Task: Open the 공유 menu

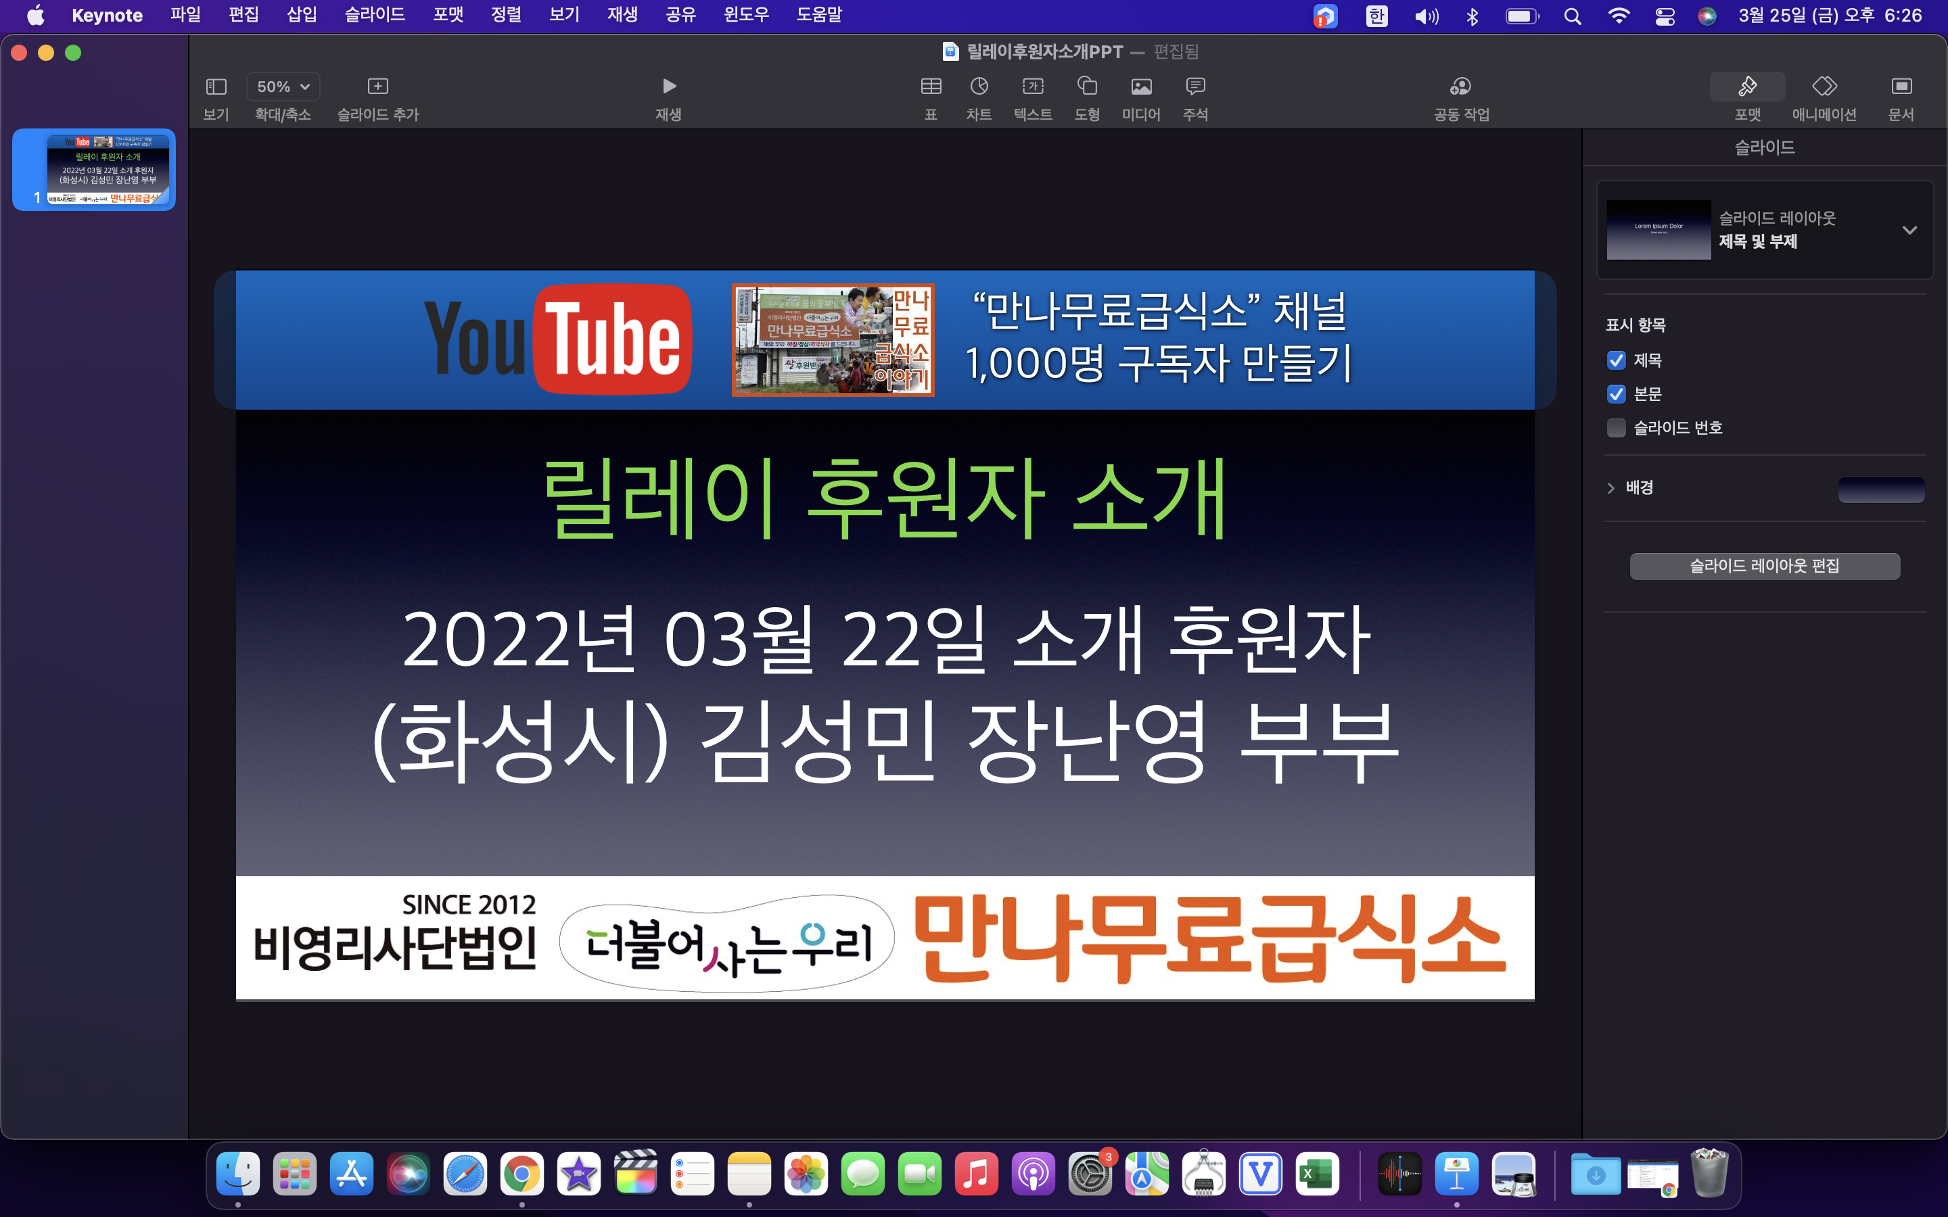Action: (x=680, y=16)
